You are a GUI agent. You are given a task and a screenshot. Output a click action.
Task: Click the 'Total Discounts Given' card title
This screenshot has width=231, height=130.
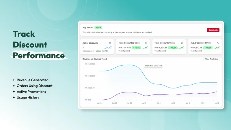(x=165, y=43)
